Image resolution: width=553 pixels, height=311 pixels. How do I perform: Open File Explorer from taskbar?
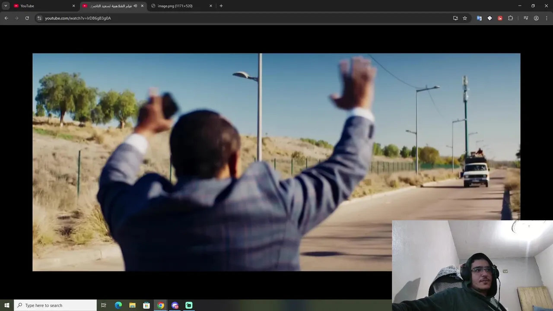(132, 305)
